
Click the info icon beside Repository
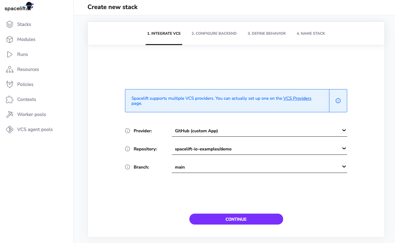coord(127,149)
